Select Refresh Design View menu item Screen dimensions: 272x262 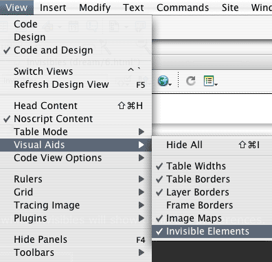point(76,84)
